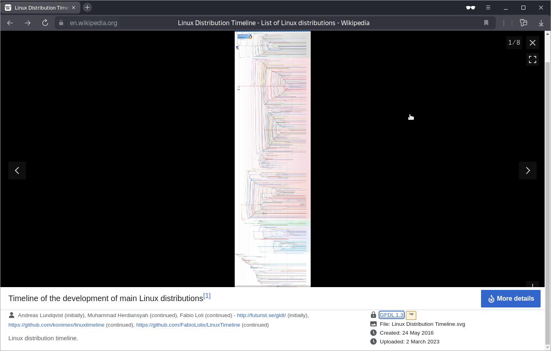Click the 'Uploaded: 2 March 2023' text
Screen dimensions: 551x351
tap(409, 342)
